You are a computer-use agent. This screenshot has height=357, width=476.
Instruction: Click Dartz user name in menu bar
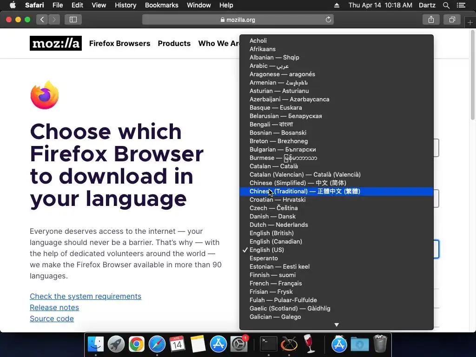click(x=427, y=5)
